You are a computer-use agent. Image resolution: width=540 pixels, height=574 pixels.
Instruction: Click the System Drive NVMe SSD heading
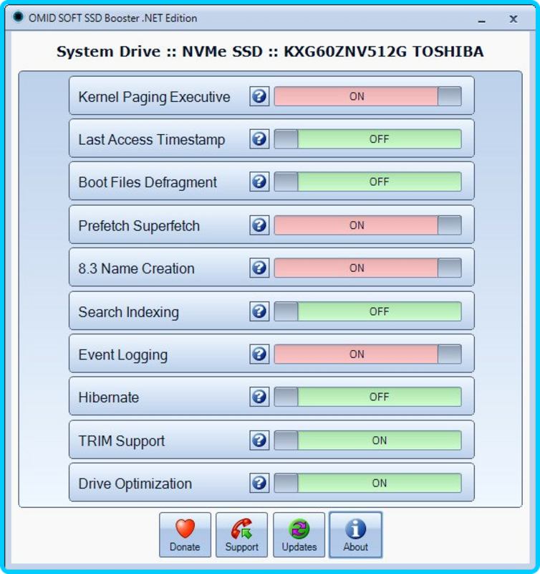pyautogui.click(x=270, y=52)
